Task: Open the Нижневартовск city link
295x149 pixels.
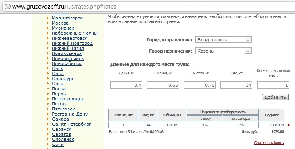Action: pos(69,38)
